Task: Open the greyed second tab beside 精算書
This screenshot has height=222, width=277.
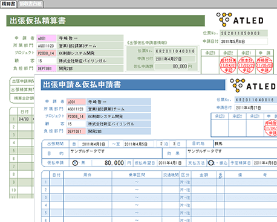Action: point(31,4)
